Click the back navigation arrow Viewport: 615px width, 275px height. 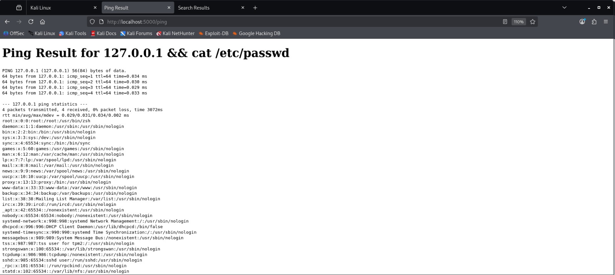tap(7, 22)
